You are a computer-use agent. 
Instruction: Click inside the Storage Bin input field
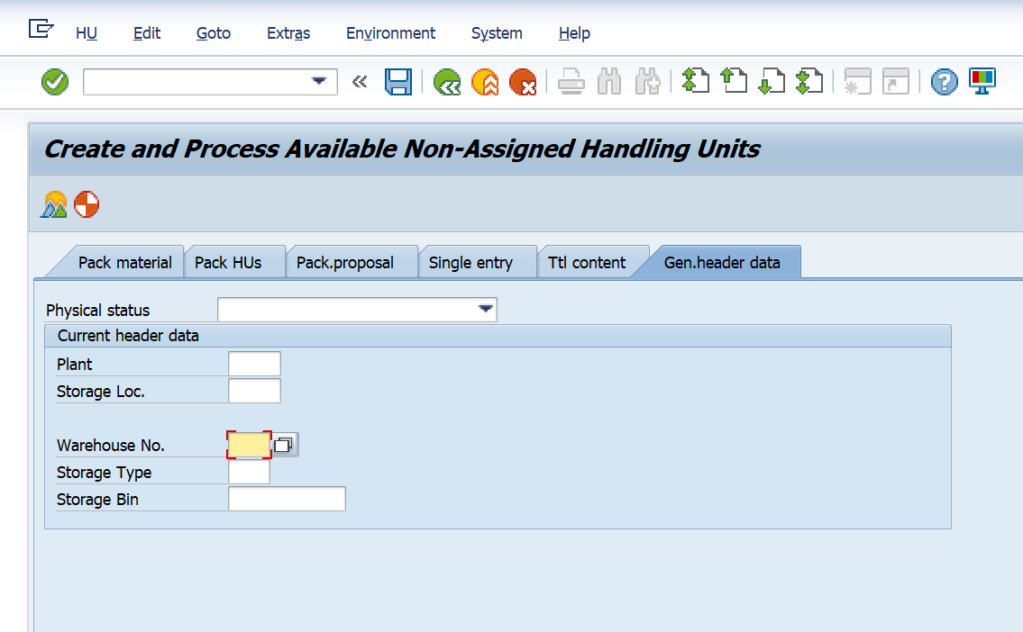[x=287, y=498]
